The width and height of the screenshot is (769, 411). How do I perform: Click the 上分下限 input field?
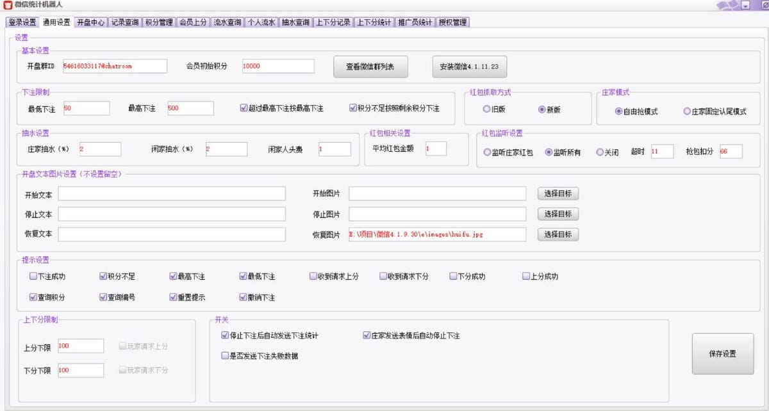point(80,346)
